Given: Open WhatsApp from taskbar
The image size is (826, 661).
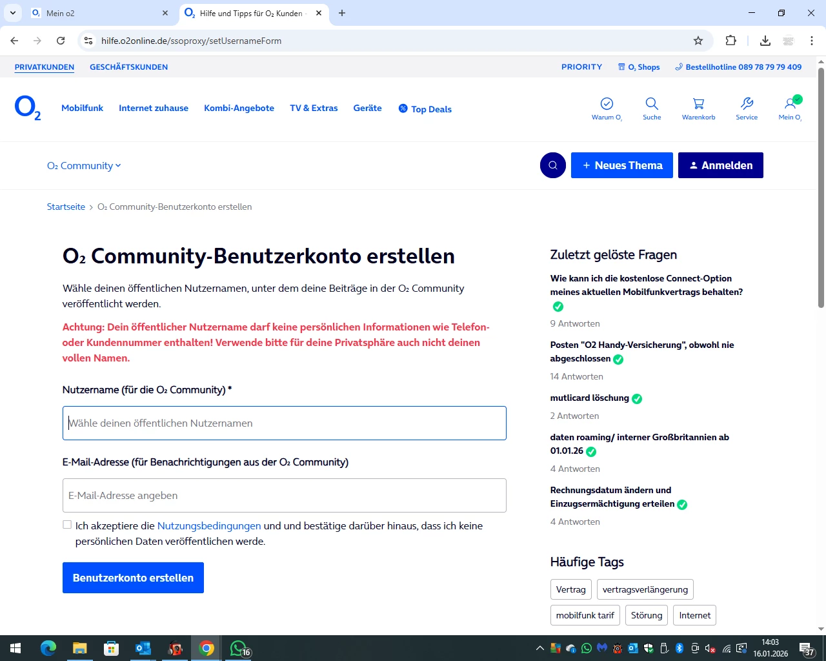Looking at the screenshot, I should point(239,648).
